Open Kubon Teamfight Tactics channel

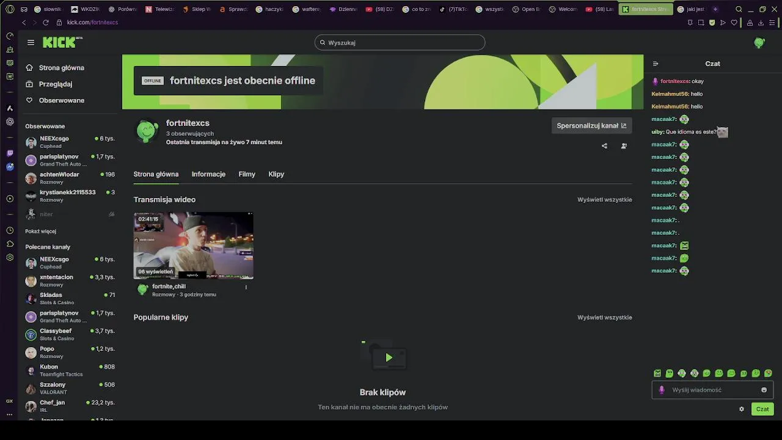click(70, 370)
